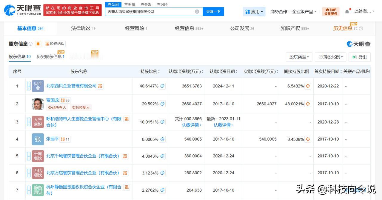382x200 pixels.
Task: Open indirect holding chain icon beside 6.5482%
Action: pyautogui.click(x=308, y=86)
